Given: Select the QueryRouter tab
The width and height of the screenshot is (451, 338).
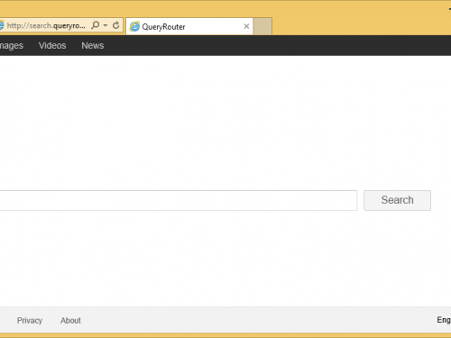Looking at the screenshot, I should (189, 26).
